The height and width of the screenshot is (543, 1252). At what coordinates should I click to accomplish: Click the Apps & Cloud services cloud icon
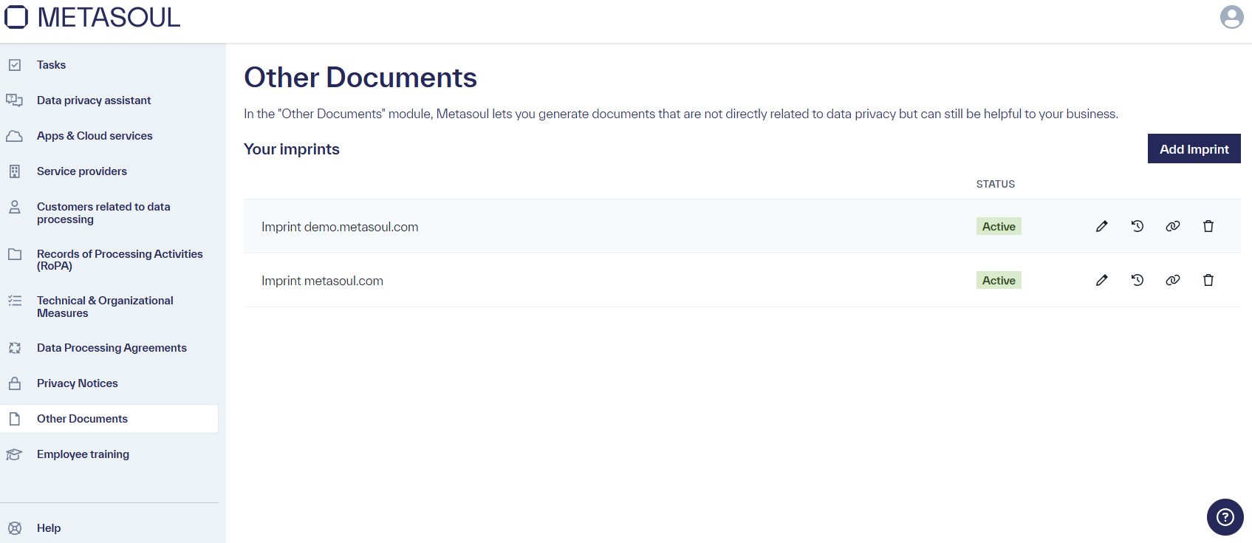tap(15, 136)
